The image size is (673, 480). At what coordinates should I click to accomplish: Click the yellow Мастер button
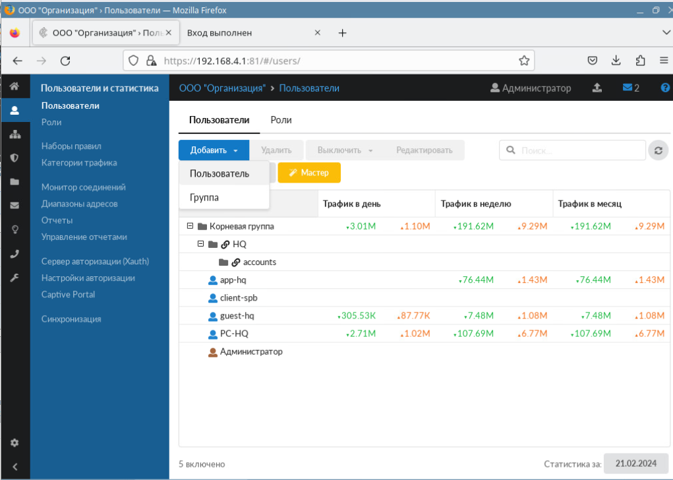click(x=308, y=173)
